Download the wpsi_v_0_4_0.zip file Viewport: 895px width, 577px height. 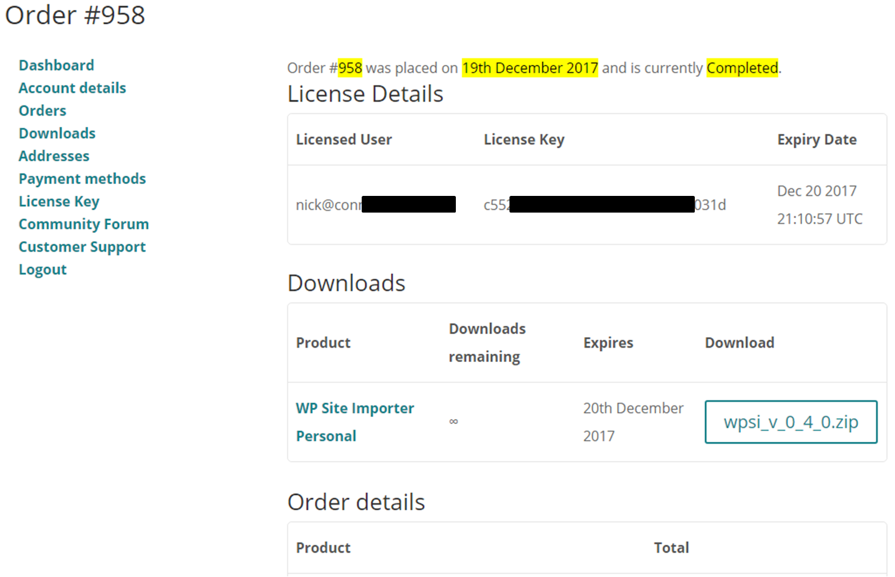[791, 422]
